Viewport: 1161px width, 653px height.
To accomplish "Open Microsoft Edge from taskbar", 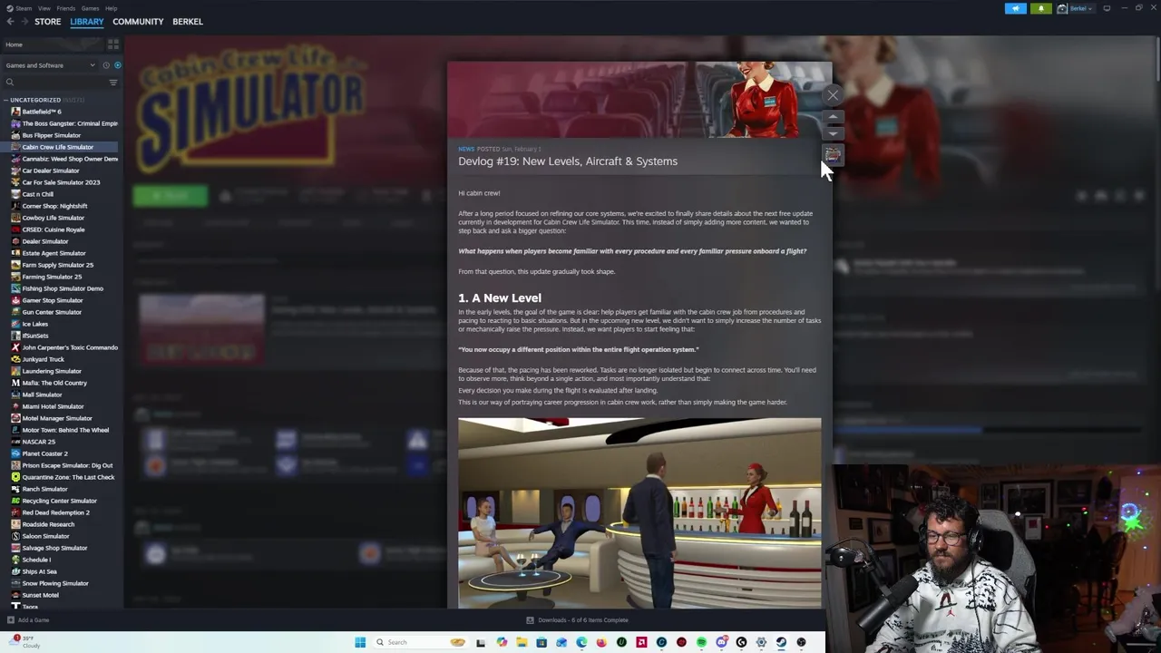I will click(581, 642).
